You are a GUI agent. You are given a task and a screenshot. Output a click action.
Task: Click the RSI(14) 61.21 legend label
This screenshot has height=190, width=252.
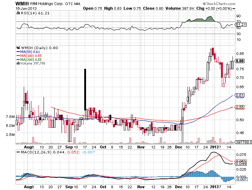(x=35, y=13)
